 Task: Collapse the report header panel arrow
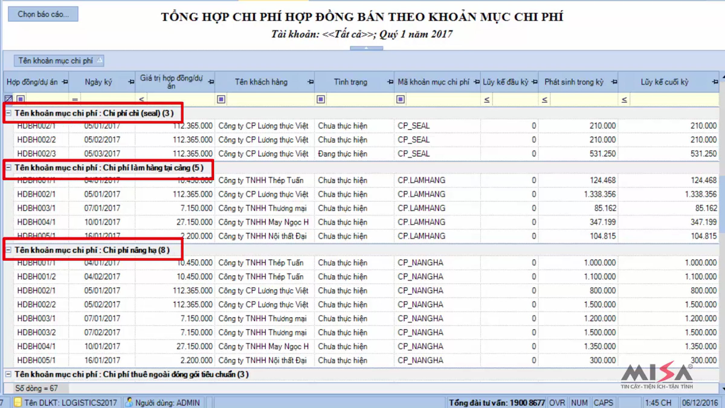(x=366, y=48)
